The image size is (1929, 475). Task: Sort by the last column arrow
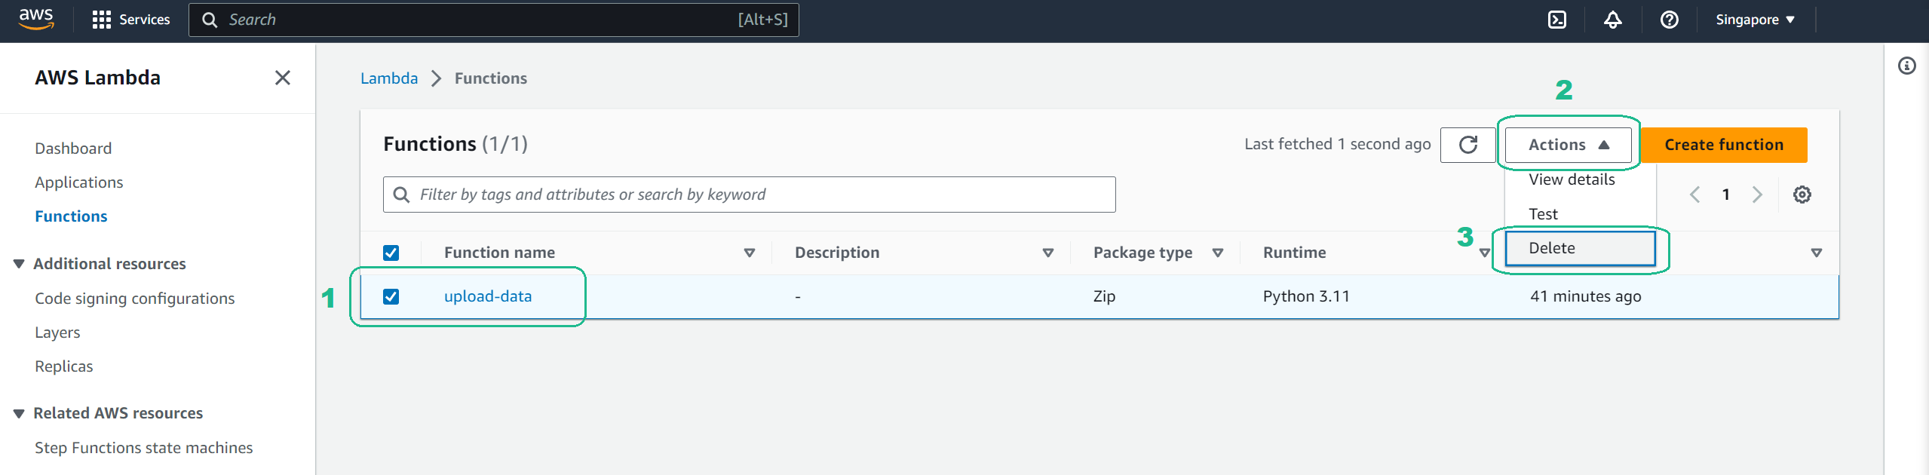1817,253
